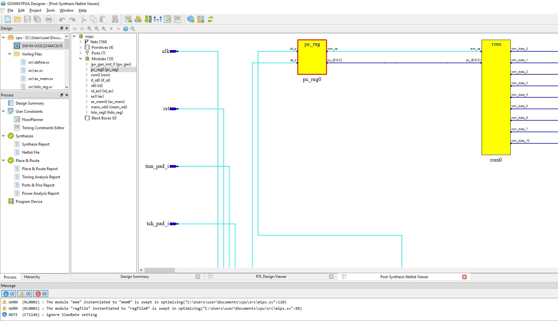Click the zoom out magnifier in viewer toolbar
This screenshot has height=321, width=558.
(x=97, y=29)
